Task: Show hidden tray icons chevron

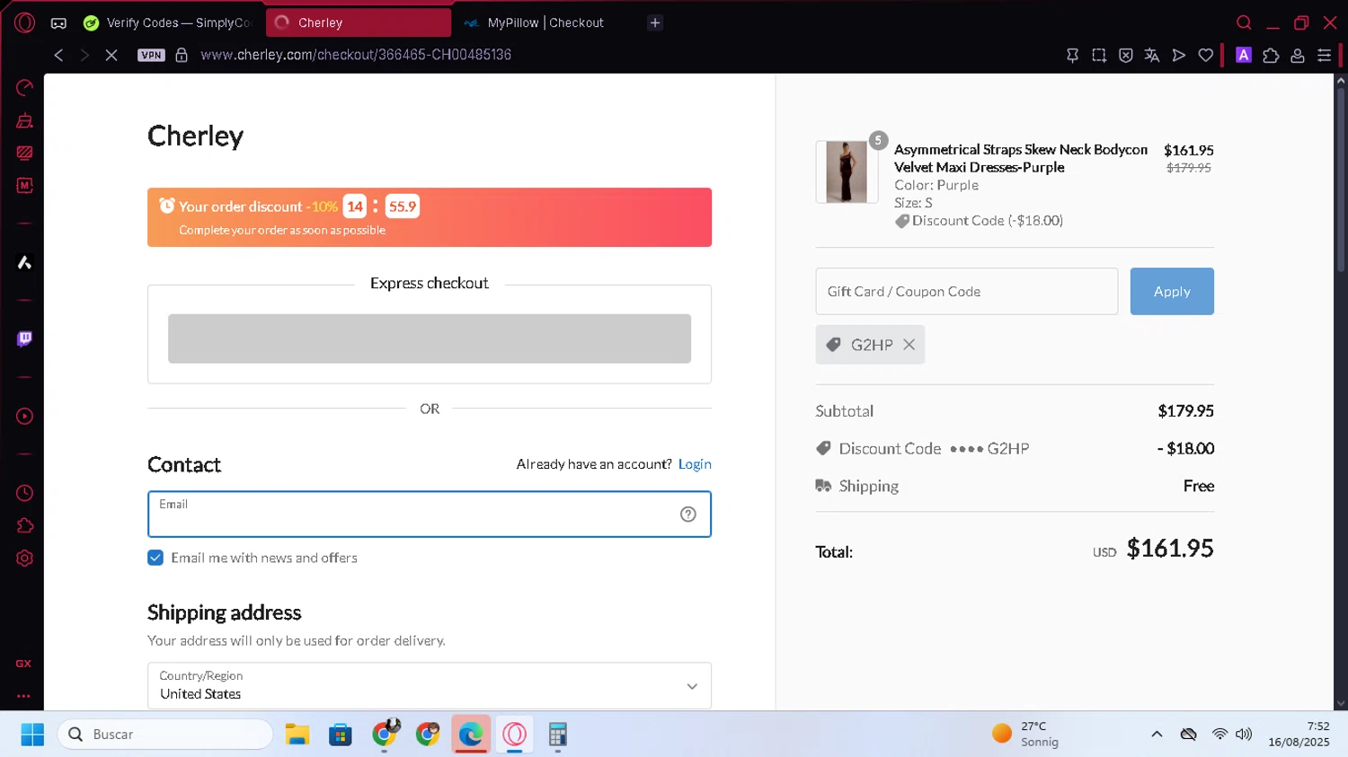Action: [1157, 735]
